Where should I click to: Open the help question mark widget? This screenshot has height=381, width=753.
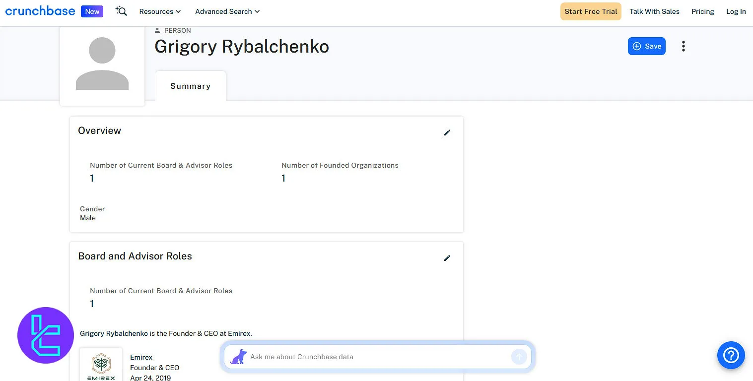(731, 355)
